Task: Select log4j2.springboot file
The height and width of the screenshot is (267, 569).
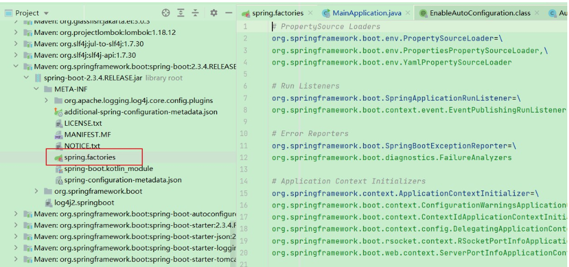Action: click(x=84, y=202)
